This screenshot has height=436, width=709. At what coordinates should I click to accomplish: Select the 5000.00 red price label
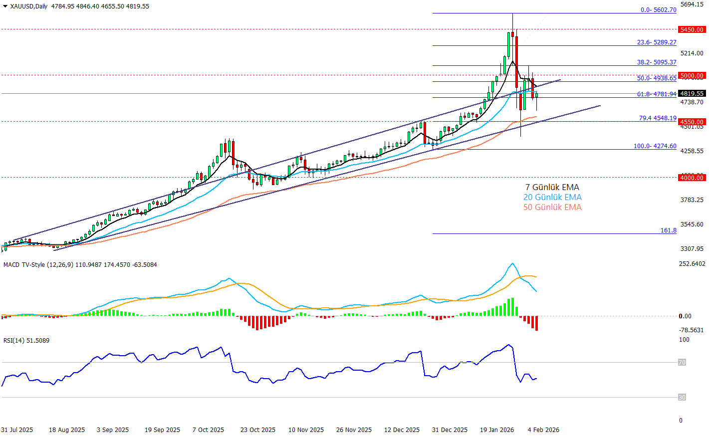[x=692, y=76]
